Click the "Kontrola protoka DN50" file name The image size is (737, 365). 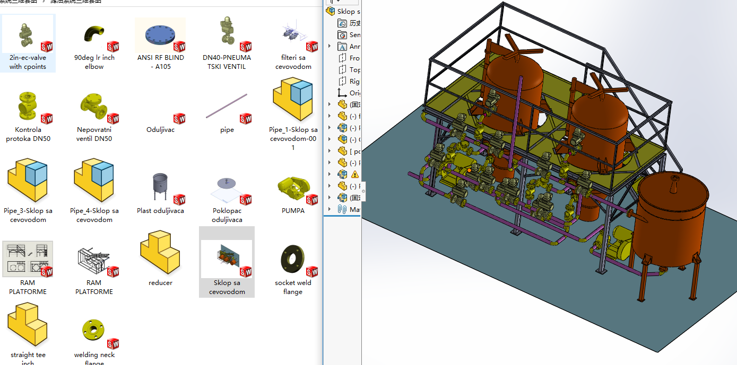point(28,134)
